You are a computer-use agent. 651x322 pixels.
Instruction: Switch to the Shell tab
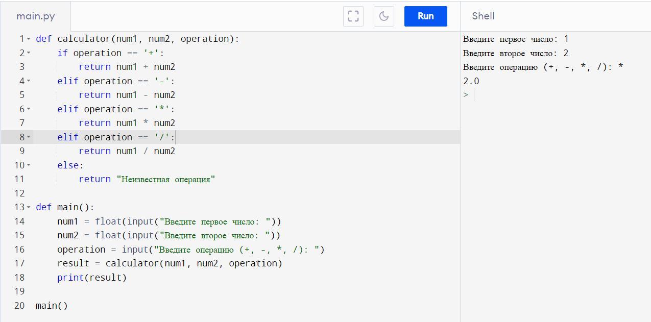click(483, 16)
